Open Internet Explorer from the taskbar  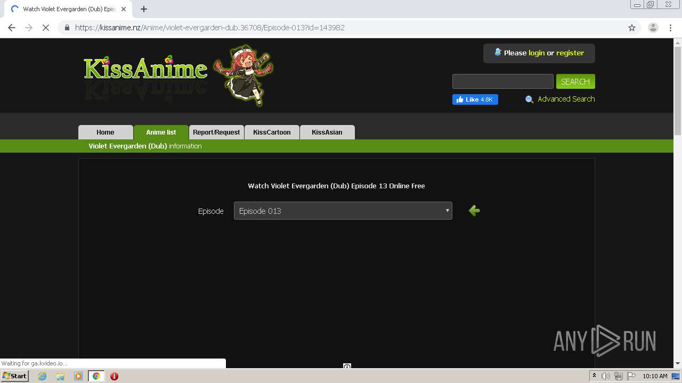(42, 376)
